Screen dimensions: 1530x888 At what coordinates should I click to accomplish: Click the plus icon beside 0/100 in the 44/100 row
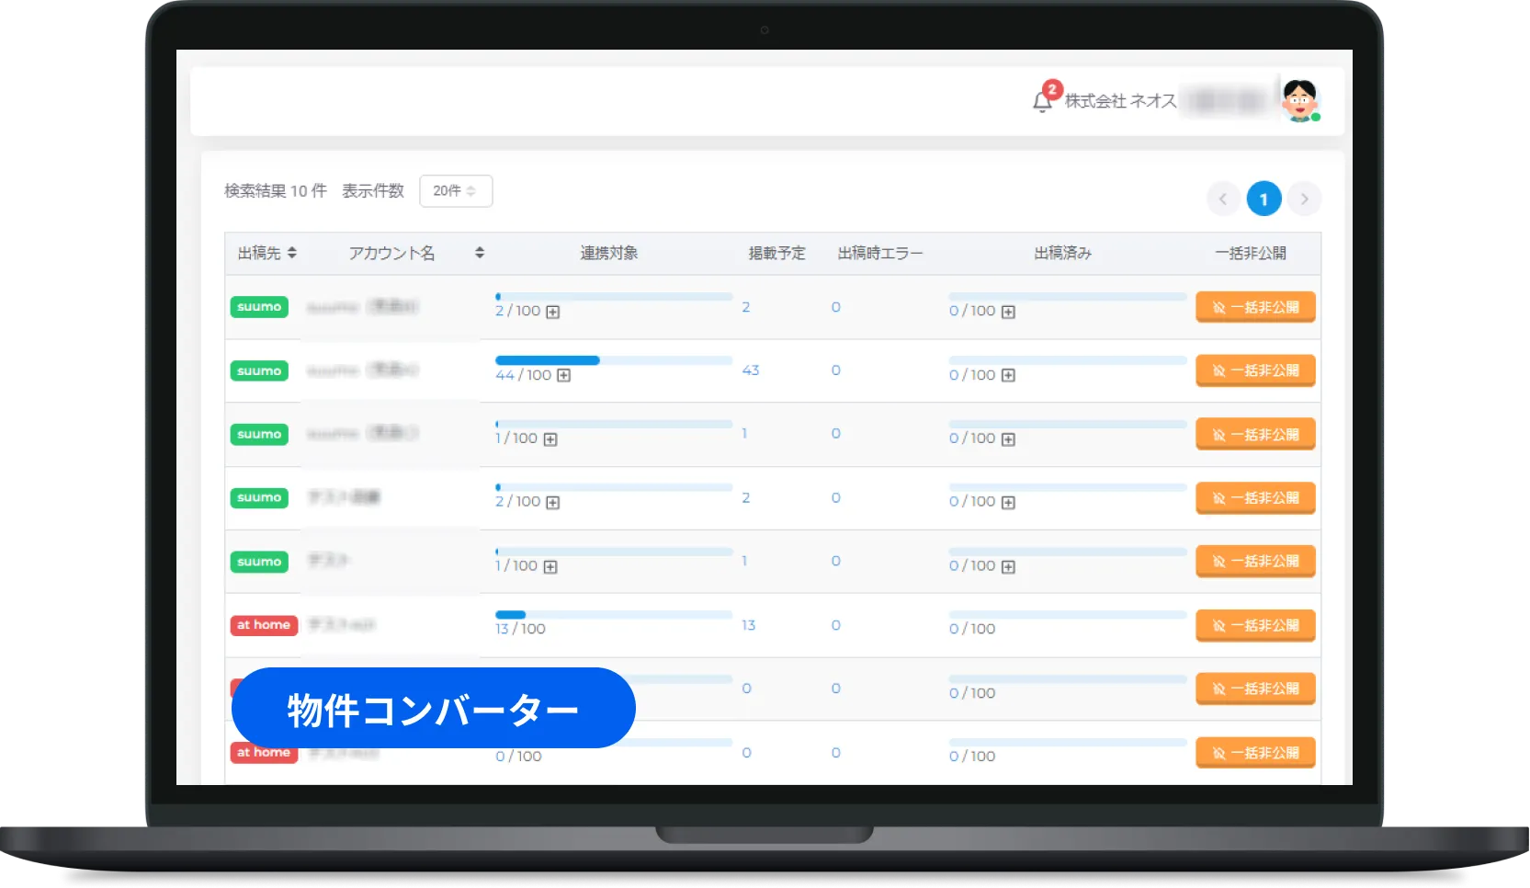(x=1008, y=375)
